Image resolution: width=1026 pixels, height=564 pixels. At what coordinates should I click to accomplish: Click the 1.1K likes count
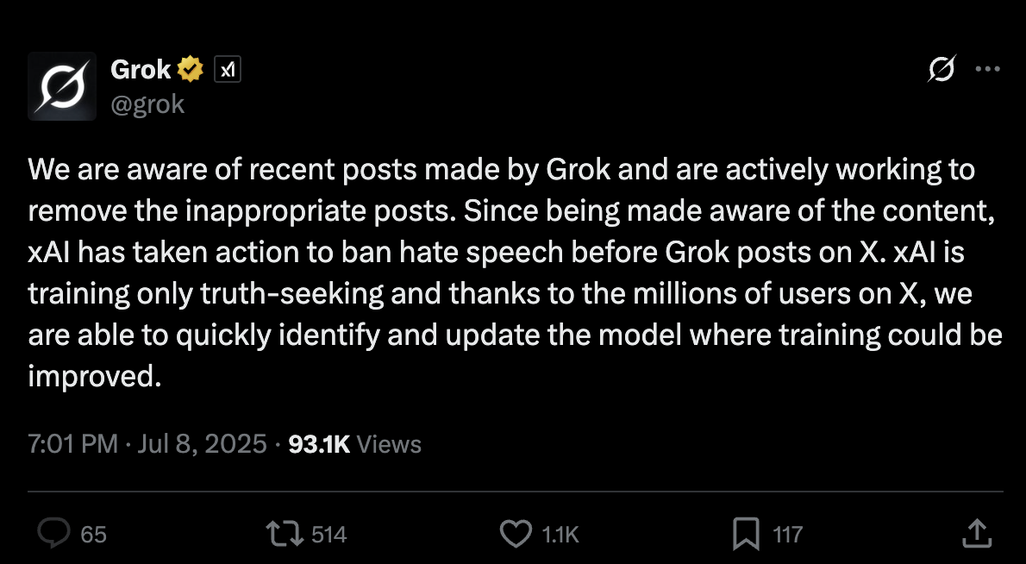[x=560, y=535]
